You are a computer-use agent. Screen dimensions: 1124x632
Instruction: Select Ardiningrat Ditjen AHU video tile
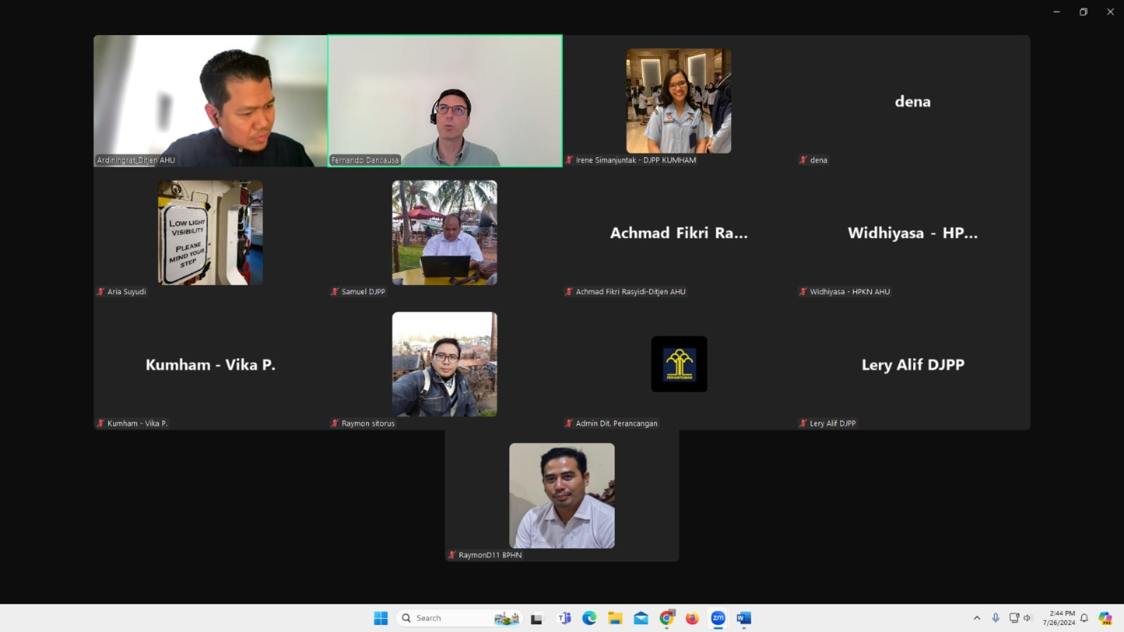pos(210,101)
